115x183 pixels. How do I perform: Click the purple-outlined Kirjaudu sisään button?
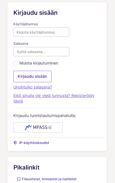coord(32,76)
